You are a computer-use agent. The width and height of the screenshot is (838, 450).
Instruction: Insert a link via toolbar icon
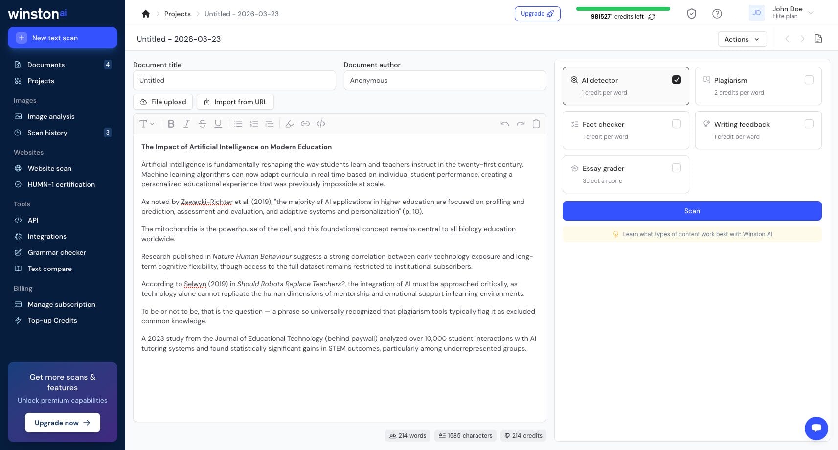(x=305, y=124)
